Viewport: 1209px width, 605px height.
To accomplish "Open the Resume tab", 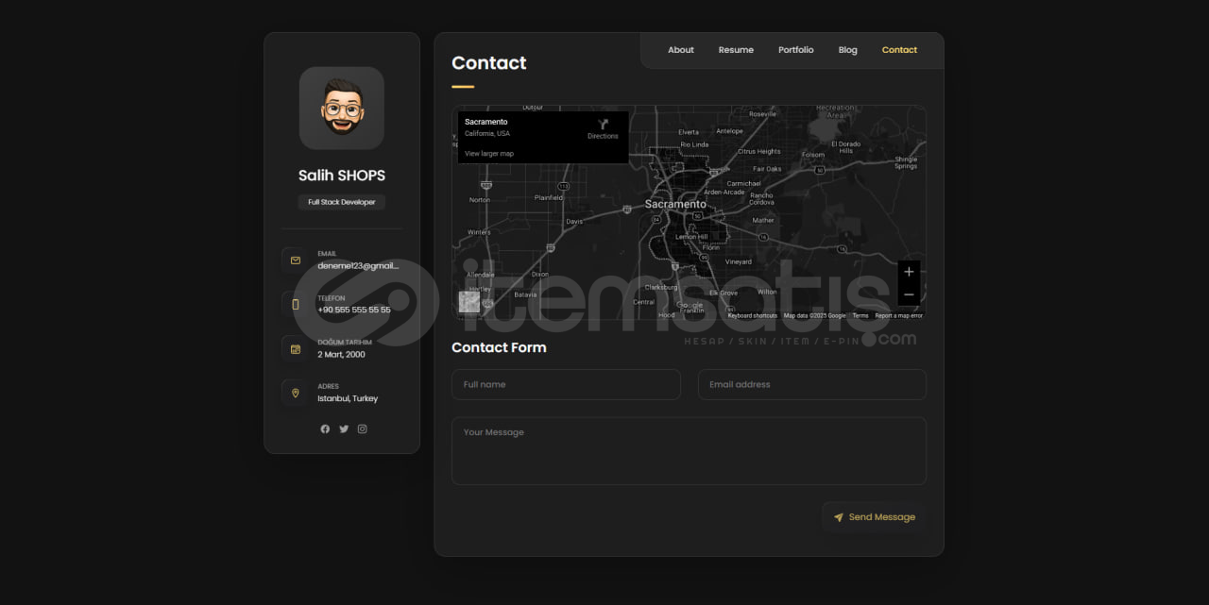I will pyautogui.click(x=736, y=50).
